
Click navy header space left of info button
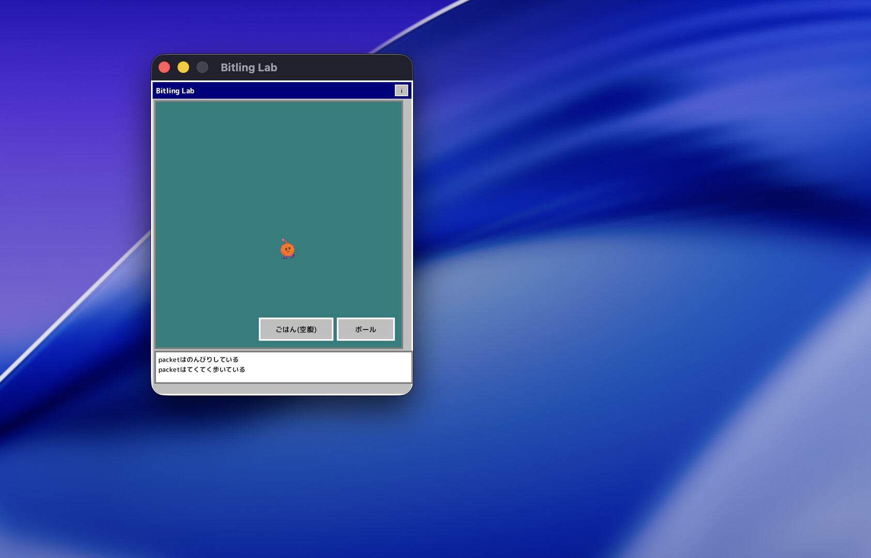[x=310, y=91]
